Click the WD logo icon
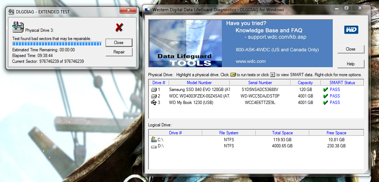 pos(351,30)
